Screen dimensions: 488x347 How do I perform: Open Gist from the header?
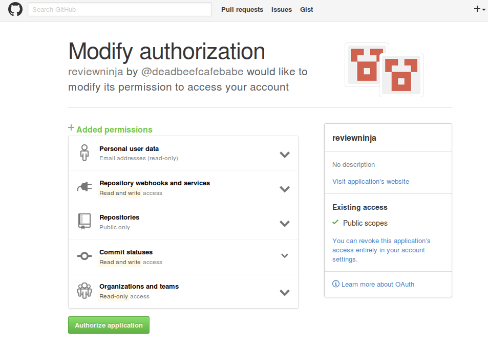[306, 10]
